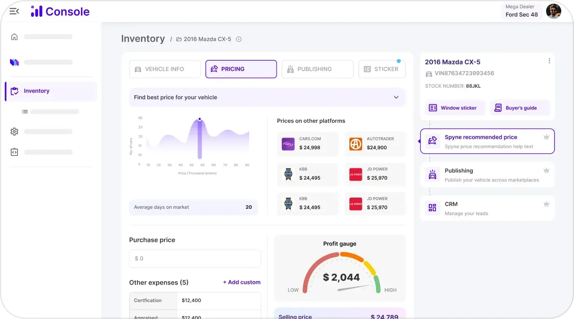Open dropdown next to 2016 Mazda CX-5 breadcrumb
This screenshot has width=574, height=319.
click(239, 39)
